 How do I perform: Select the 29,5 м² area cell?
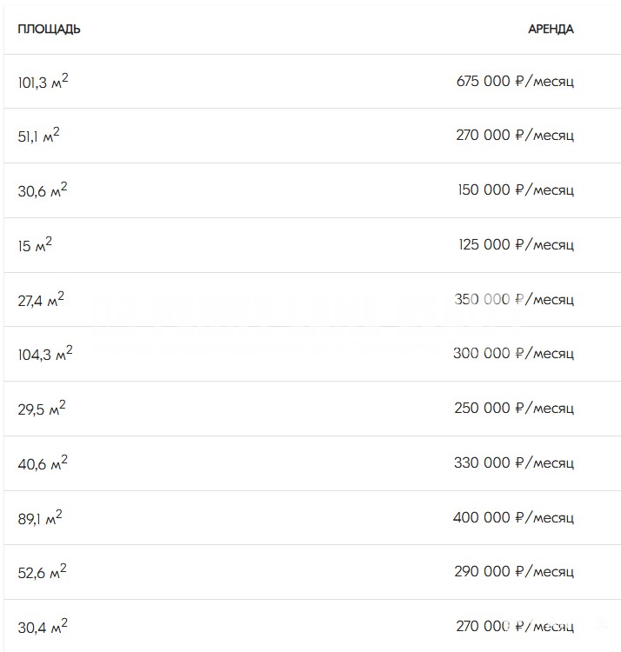pos(42,409)
